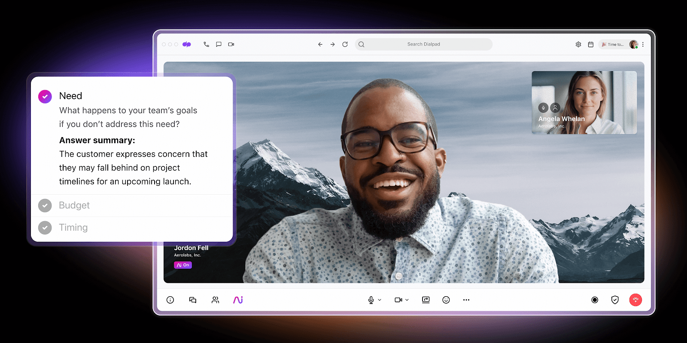The image size is (687, 343).
Task: Open the vertical three-dot menu
Action: (x=643, y=44)
